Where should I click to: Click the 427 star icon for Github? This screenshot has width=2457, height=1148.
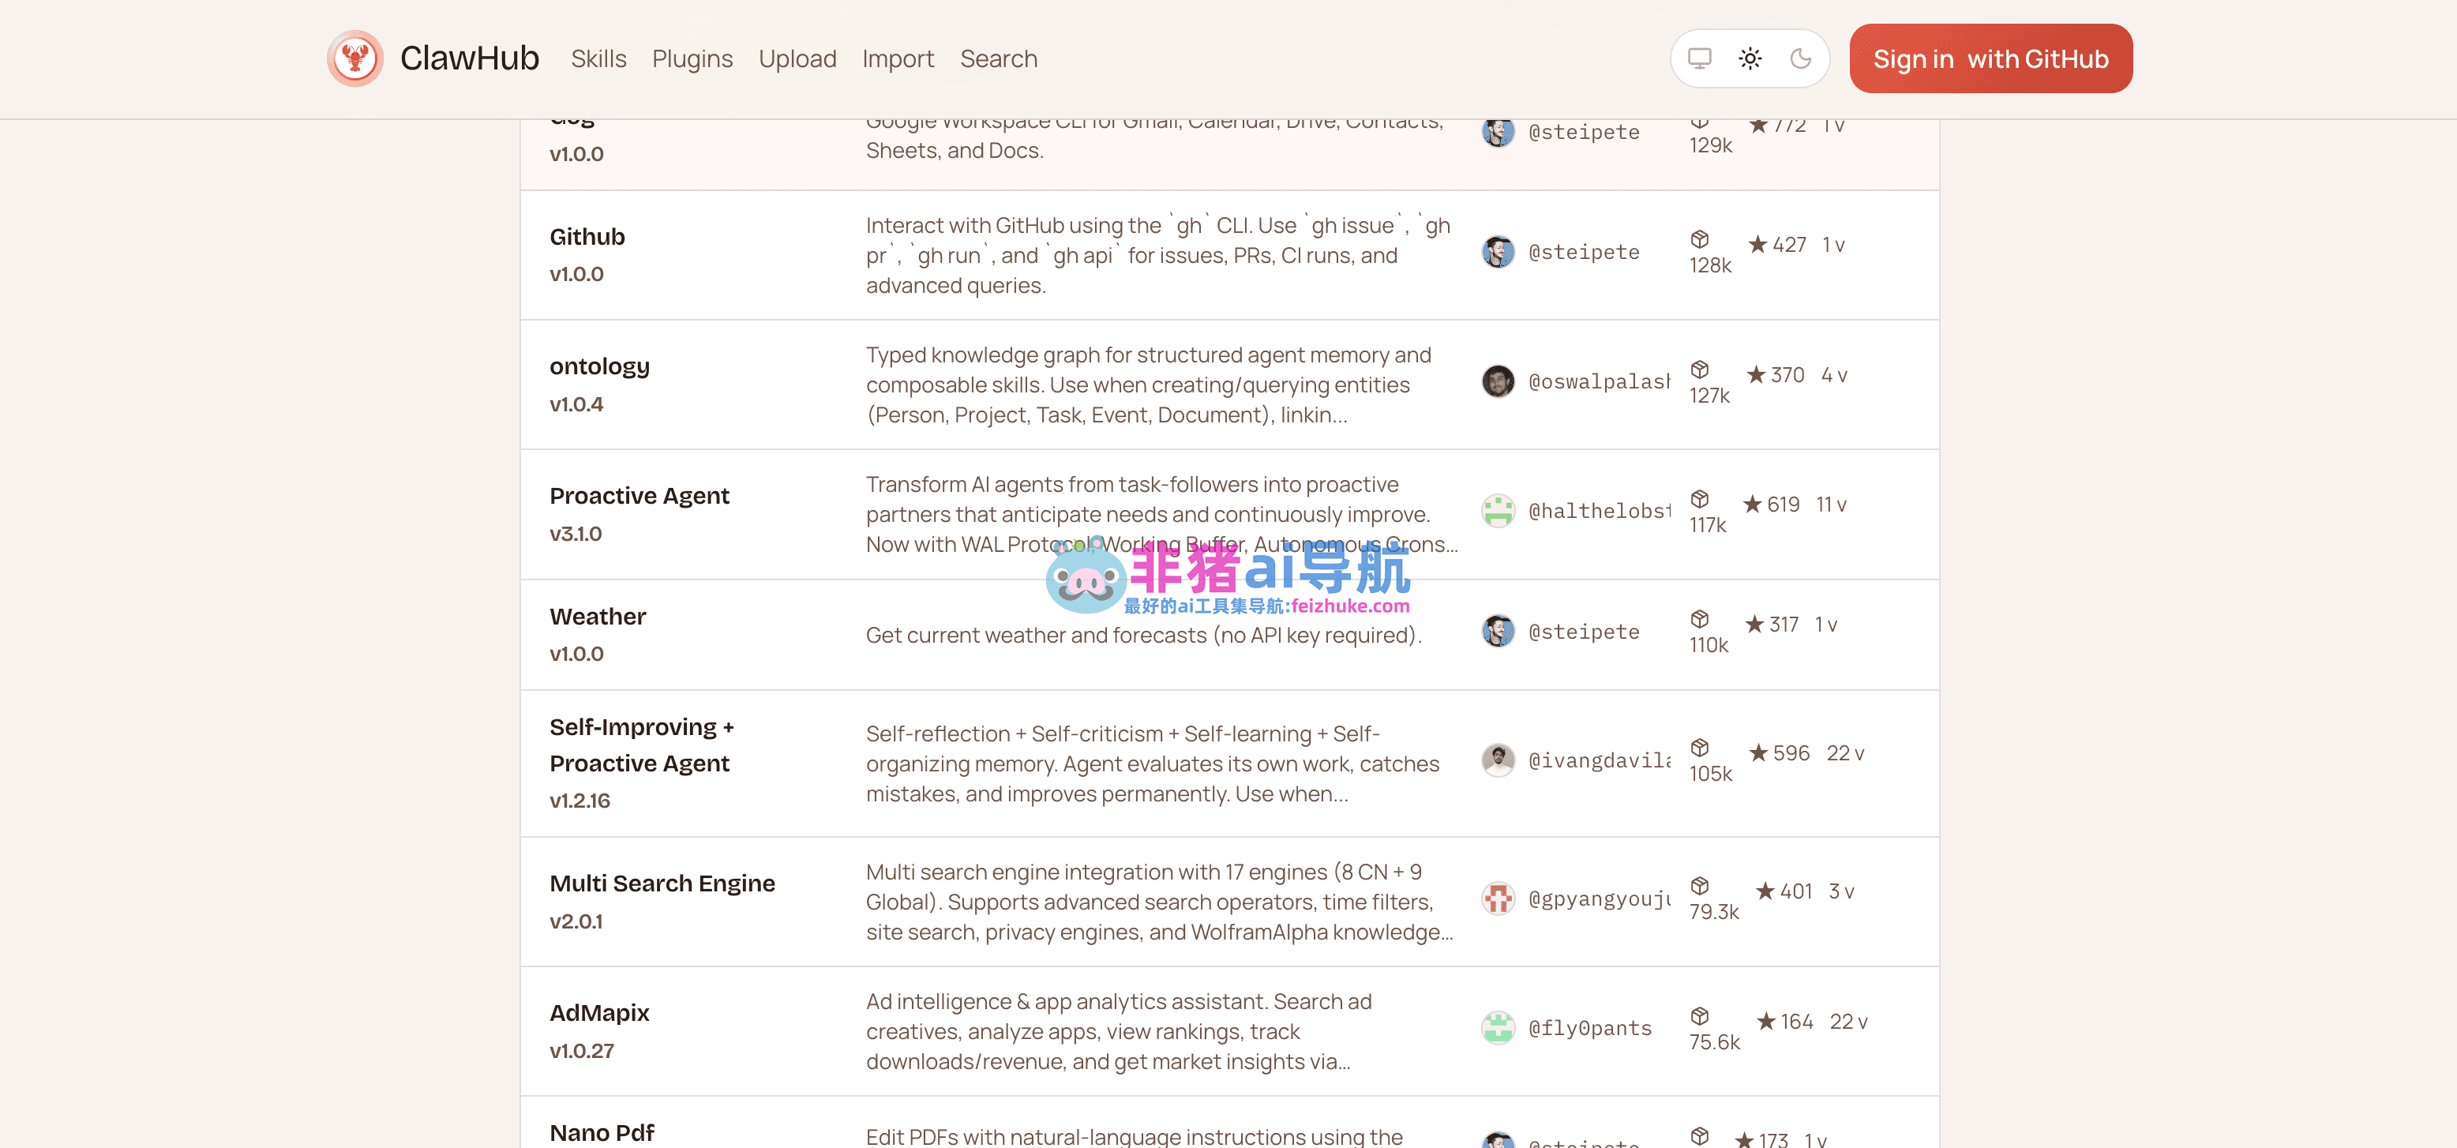[x=1757, y=245]
